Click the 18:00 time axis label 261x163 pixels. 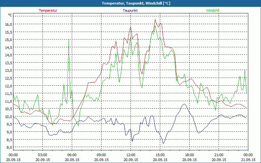pos(189,155)
